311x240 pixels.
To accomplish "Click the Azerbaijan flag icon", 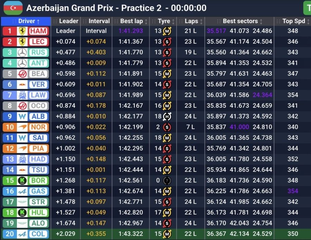I will click(13, 8).
